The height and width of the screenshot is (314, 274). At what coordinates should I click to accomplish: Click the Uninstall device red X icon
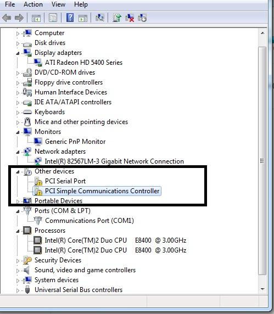tap(130, 18)
